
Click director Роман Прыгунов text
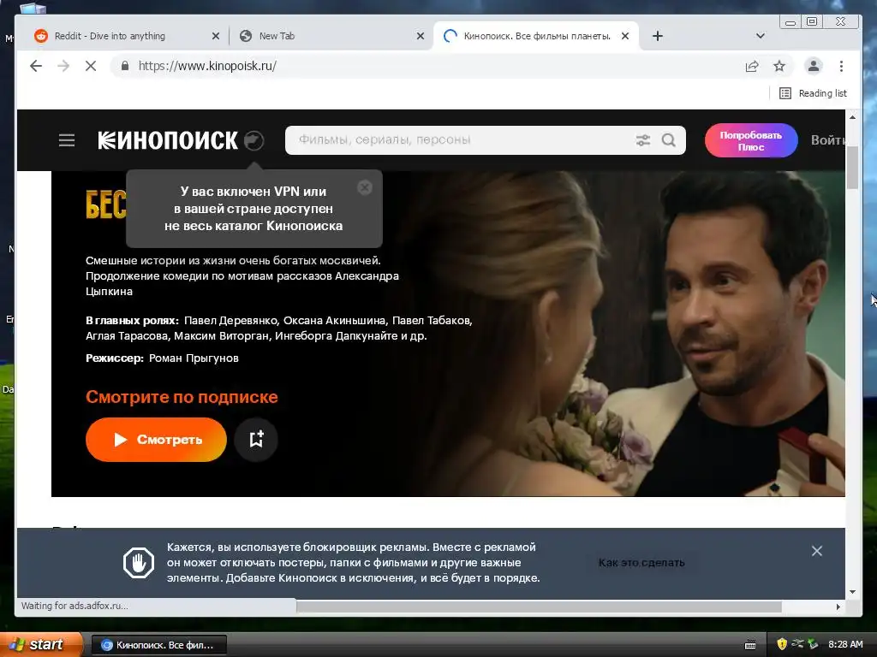coord(194,358)
